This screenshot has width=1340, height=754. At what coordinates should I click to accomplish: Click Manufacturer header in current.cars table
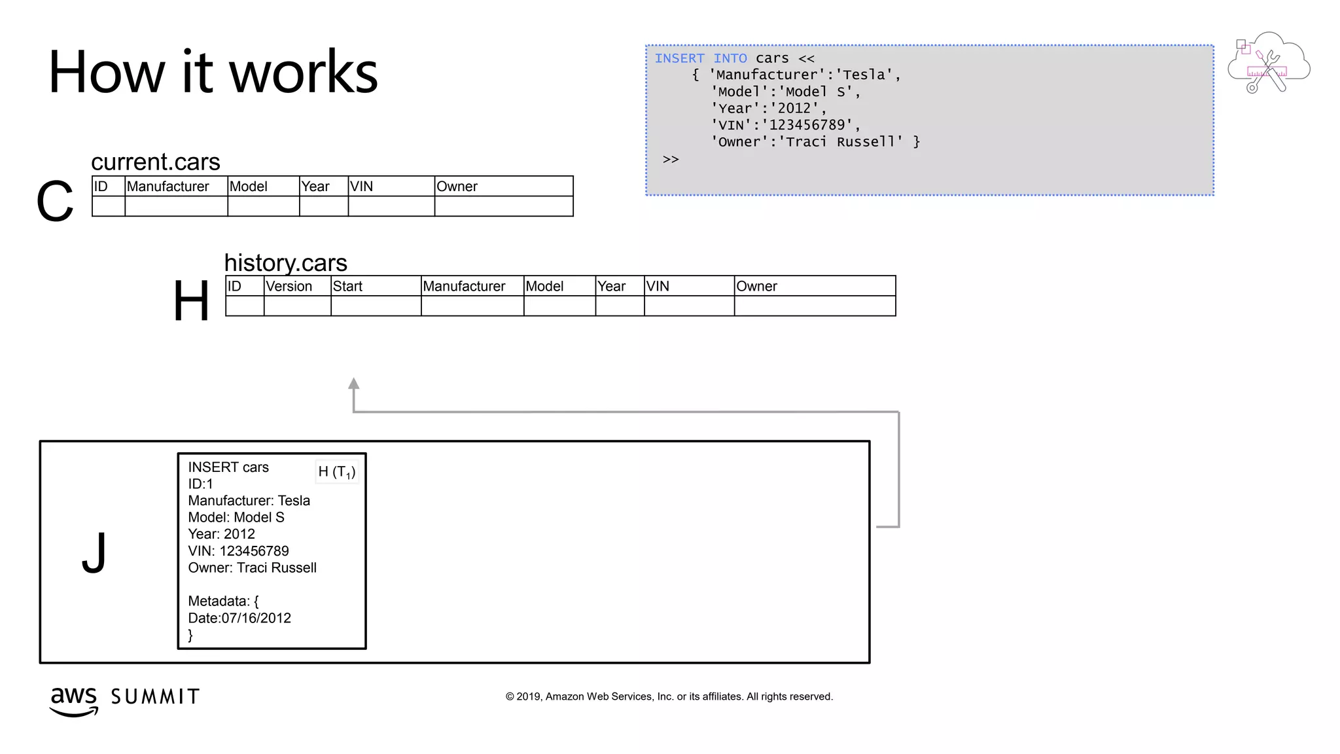(168, 187)
